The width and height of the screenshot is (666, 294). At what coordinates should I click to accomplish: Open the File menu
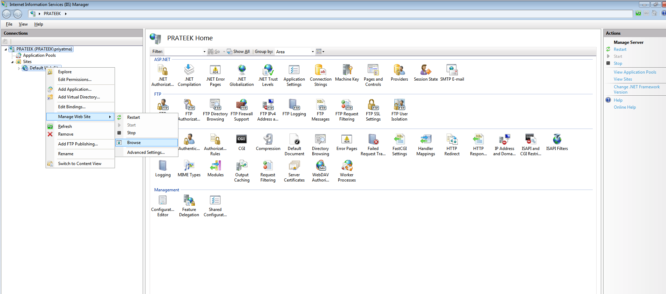(x=9, y=24)
